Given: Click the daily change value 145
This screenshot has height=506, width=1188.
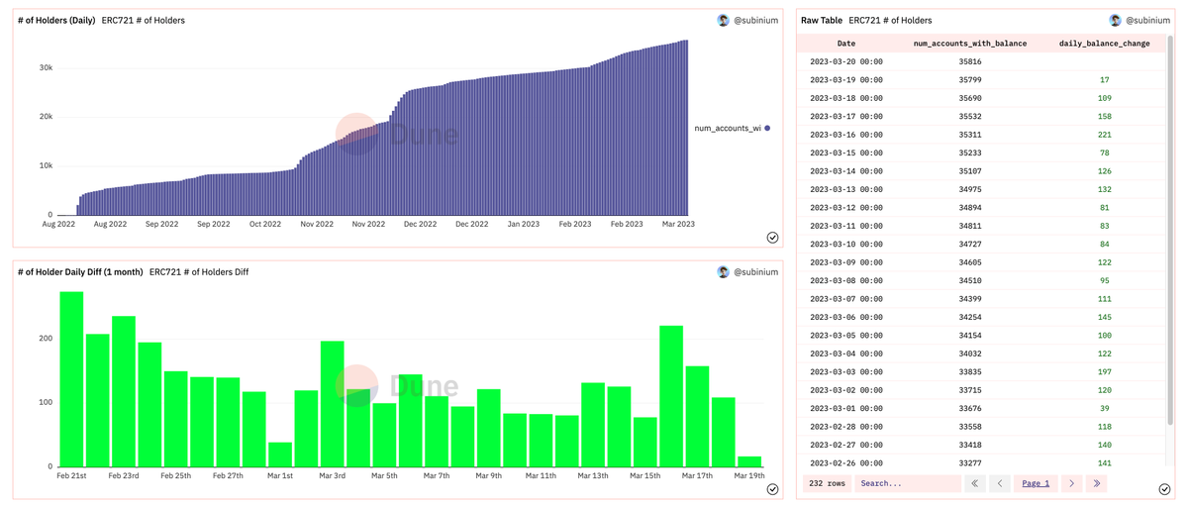Looking at the screenshot, I should pos(1105,317).
